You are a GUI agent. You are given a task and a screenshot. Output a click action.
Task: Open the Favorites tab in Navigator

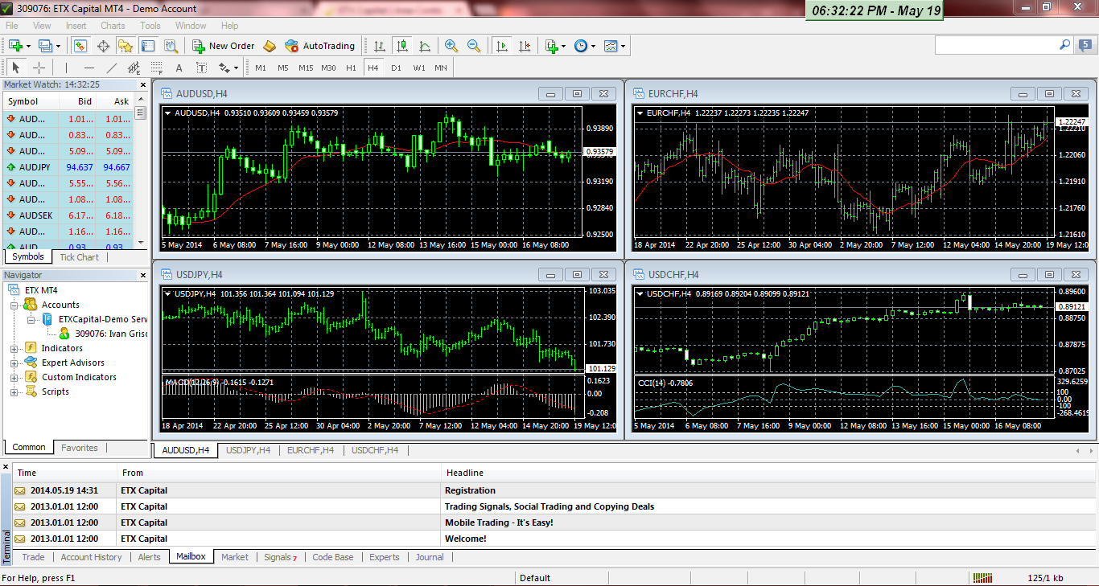pyautogui.click(x=80, y=448)
